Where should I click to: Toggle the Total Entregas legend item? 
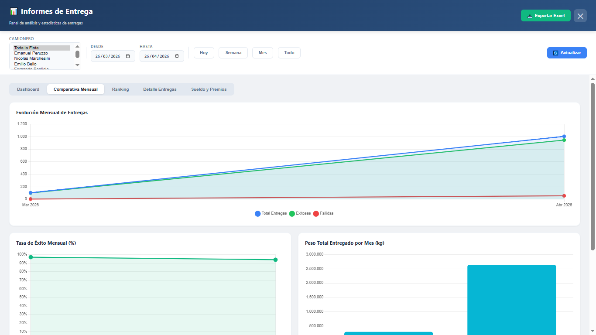(x=271, y=213)
